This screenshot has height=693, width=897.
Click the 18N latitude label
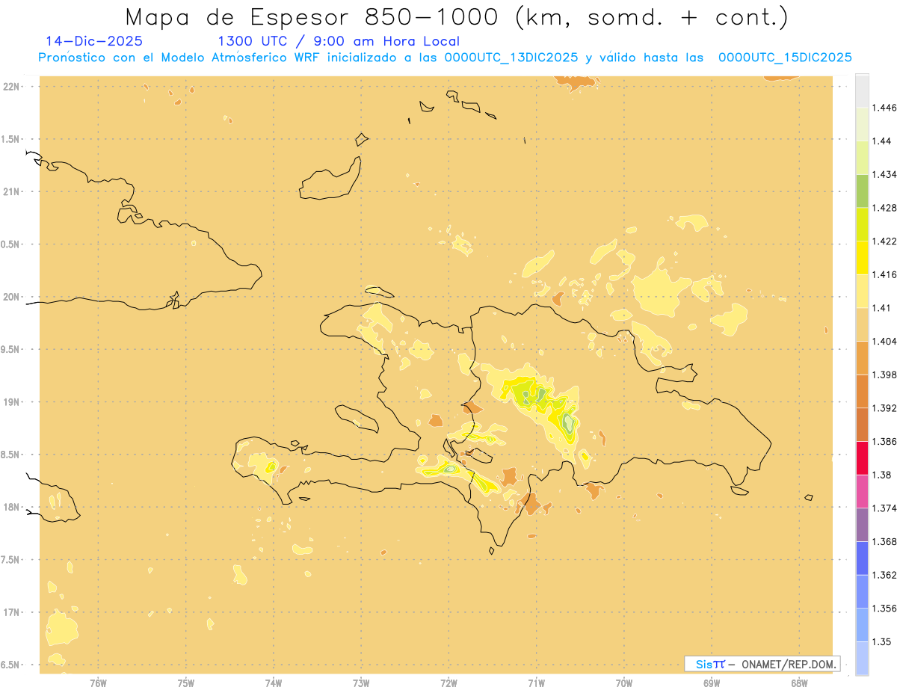pyautogui.click(x=13, y=507)
